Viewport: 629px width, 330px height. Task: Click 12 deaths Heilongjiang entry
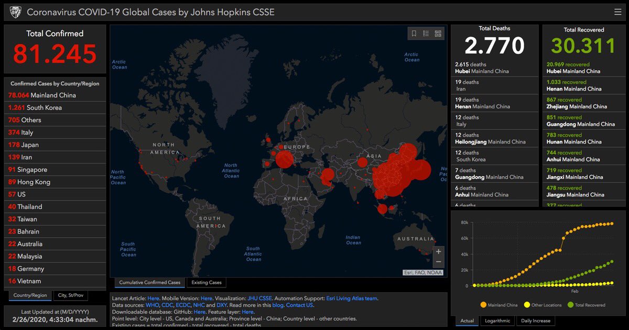point(494,138)
